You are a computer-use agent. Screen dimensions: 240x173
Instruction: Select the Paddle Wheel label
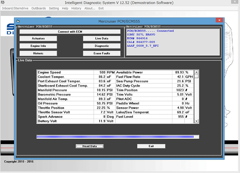tap(128, 103)
